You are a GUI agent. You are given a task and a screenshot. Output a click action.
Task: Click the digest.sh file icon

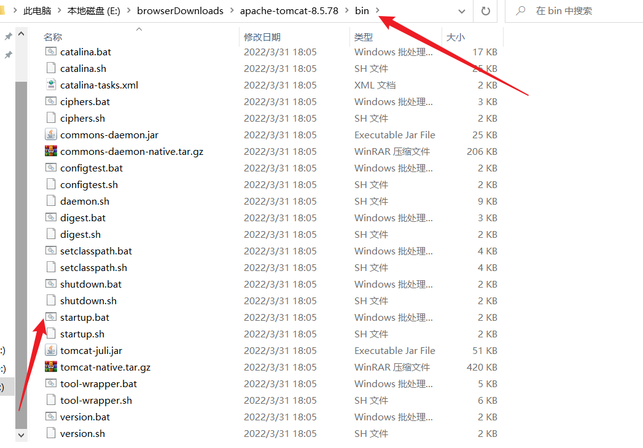point(51,234)
